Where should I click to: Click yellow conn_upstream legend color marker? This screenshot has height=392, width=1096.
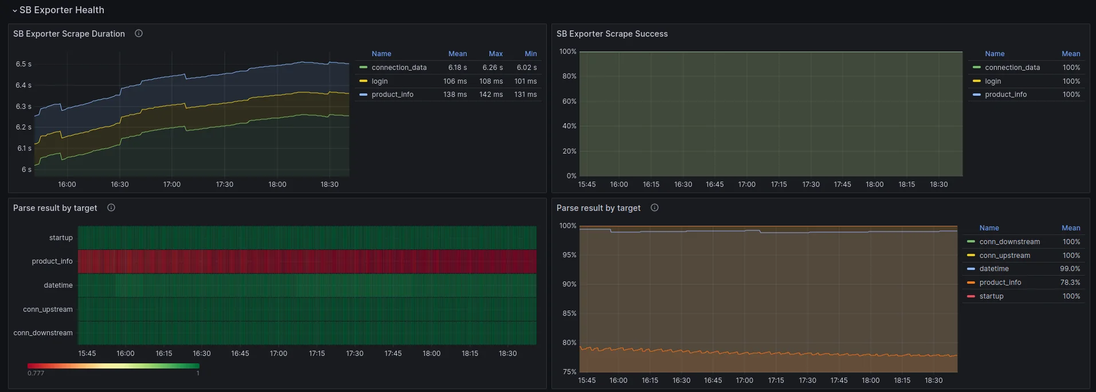(971, 256)
